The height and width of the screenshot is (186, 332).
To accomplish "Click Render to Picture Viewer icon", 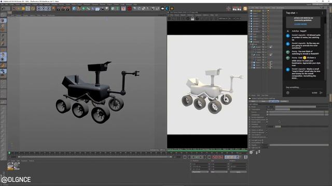I will (63, 9).
